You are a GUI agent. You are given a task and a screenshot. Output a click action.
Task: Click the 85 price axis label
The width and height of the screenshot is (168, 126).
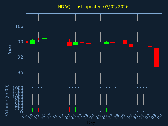[20, 73]
